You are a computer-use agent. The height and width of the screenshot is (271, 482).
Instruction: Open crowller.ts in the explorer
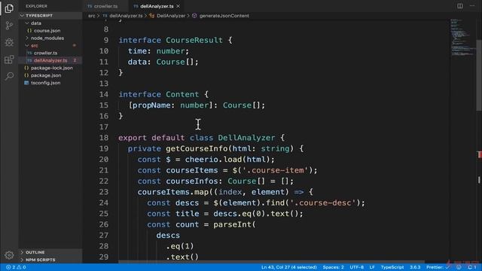[x=45, y=53]
